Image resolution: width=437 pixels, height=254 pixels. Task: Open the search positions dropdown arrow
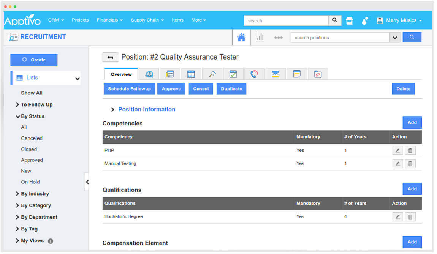pyautogui.click(x=394, y=38)
